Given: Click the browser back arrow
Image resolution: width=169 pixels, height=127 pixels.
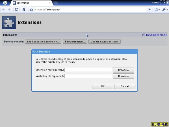Looking at the screenshot, I should [x=3, y=10].
